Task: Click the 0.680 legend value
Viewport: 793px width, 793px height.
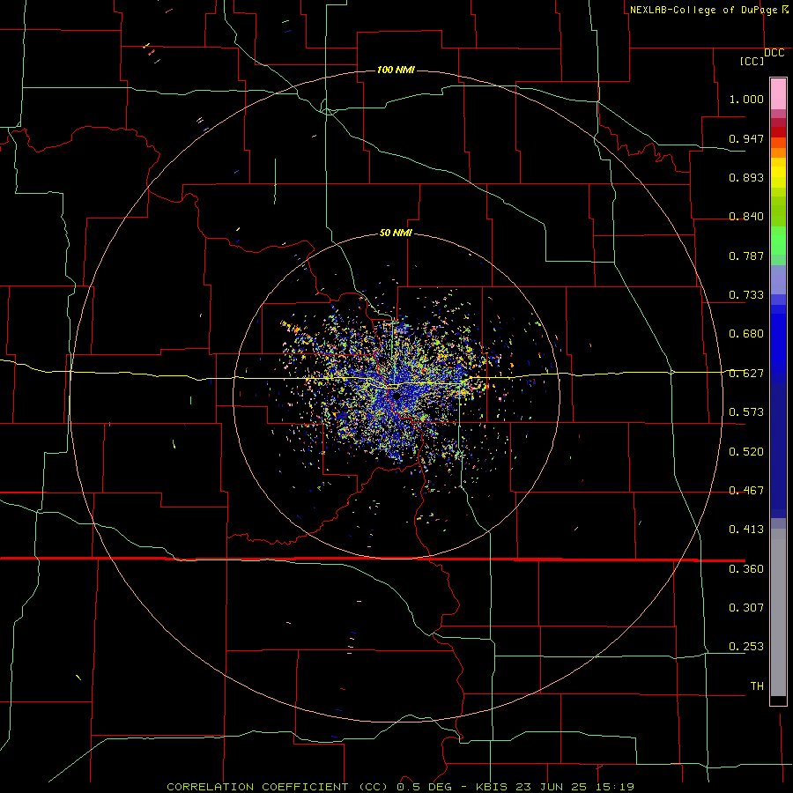Action: click(x=746, y=334)
